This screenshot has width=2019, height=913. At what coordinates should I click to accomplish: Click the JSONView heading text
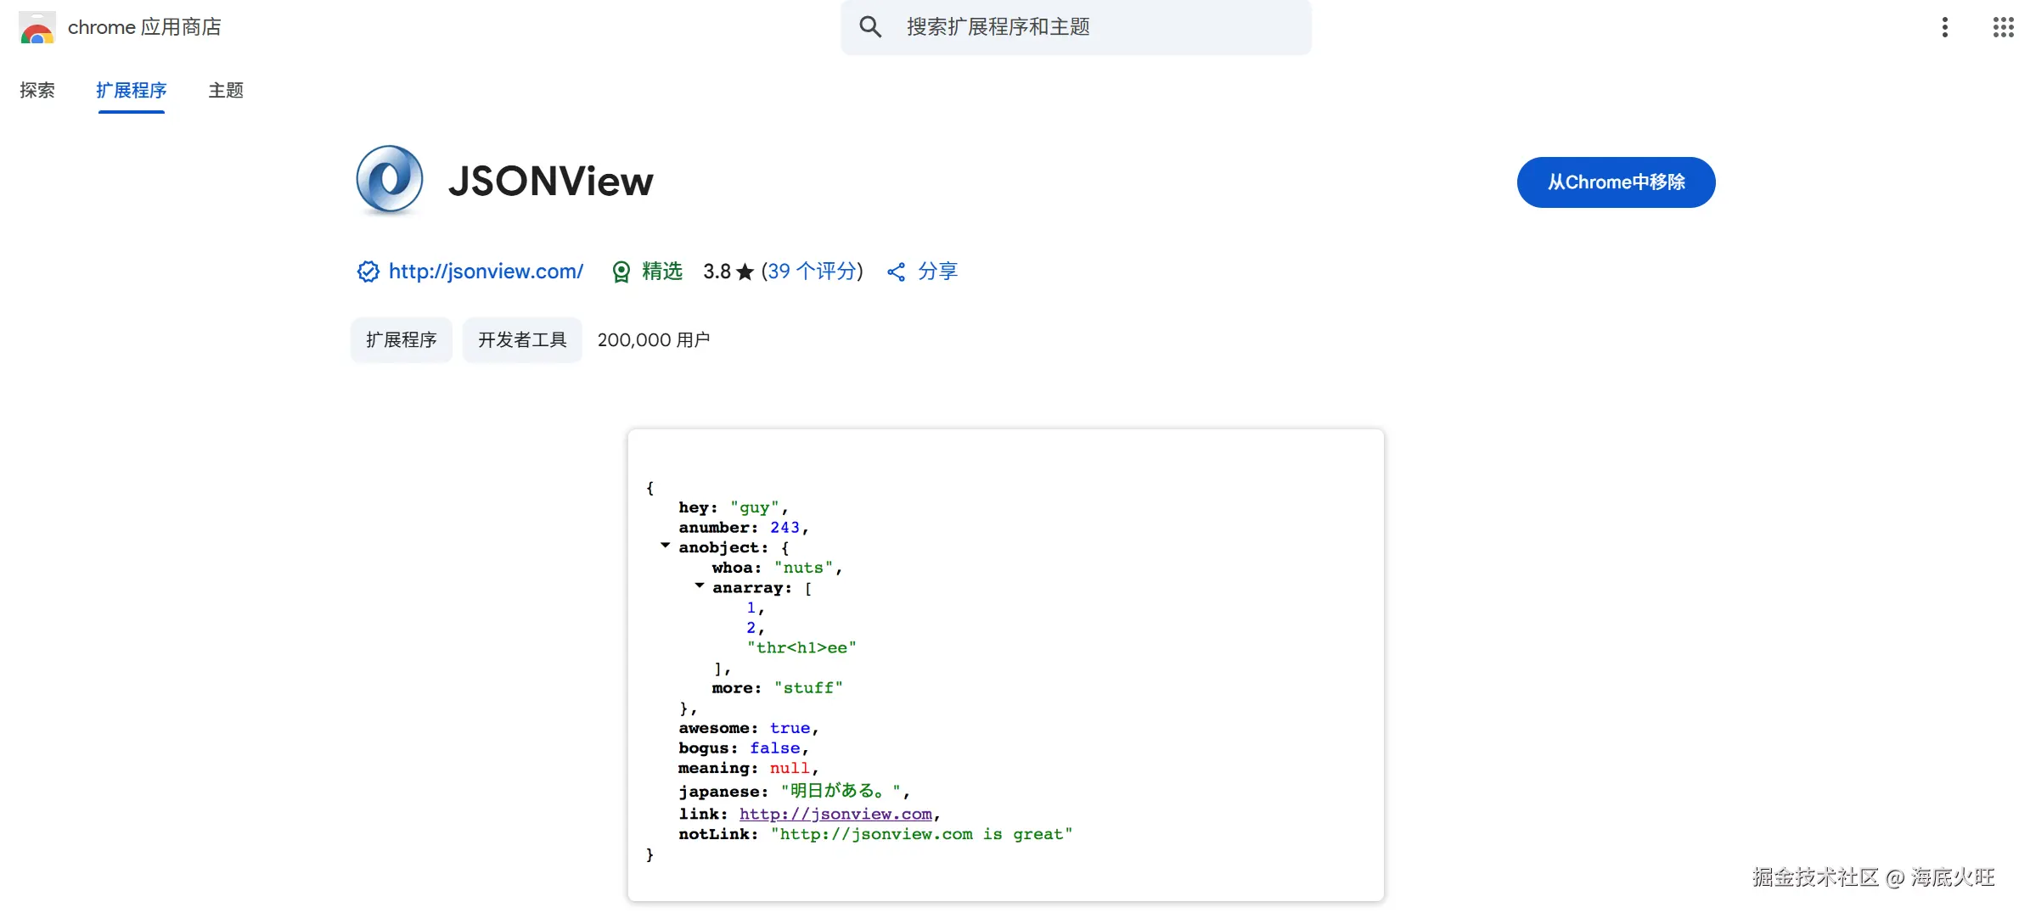(x=551, y=181)
